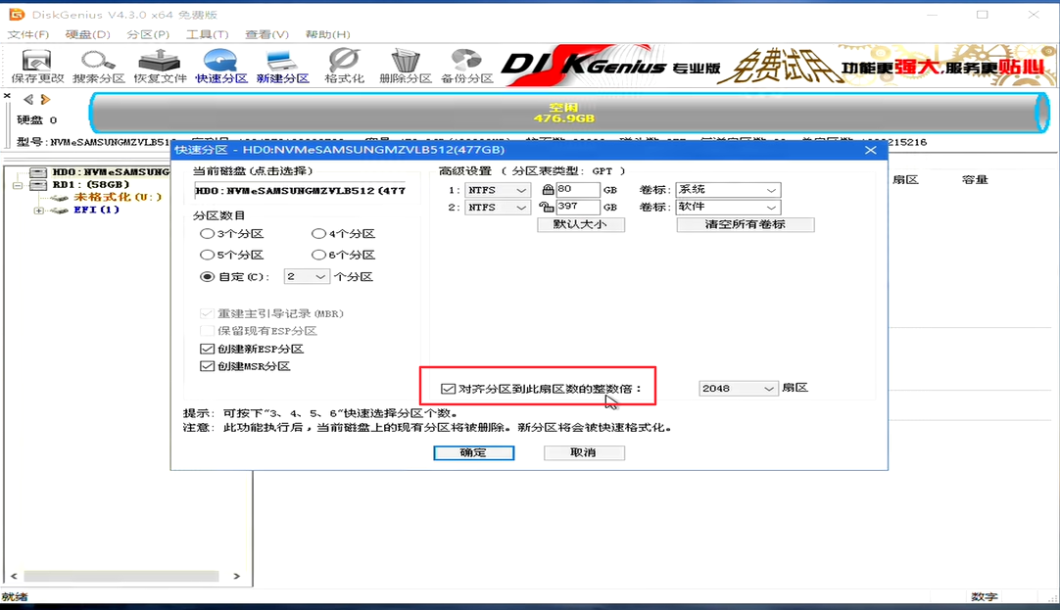Viewport: 1060px width, 610px height.
Task: Collapse the RD1 (58GB) tree node
Action: coord(18,184)
